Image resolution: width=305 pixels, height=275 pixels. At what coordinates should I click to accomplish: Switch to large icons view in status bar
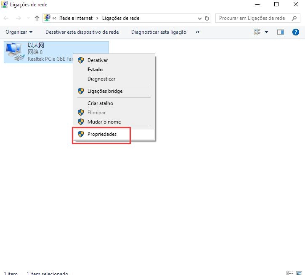pos(299,273)
